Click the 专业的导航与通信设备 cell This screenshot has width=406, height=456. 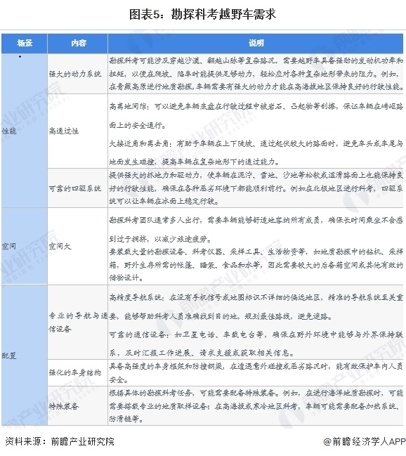(x=78, y=323)
